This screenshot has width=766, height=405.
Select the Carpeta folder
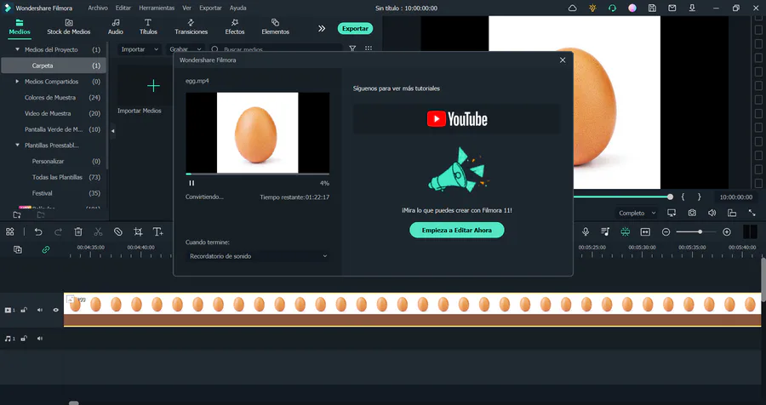pos(54,66)
